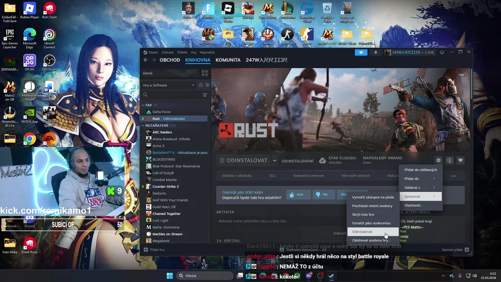Show ready-to-play games filter icon
Image resolution: width=501 pixels, height=282 pixels.
pyautogui.click(x=207, y=85)
